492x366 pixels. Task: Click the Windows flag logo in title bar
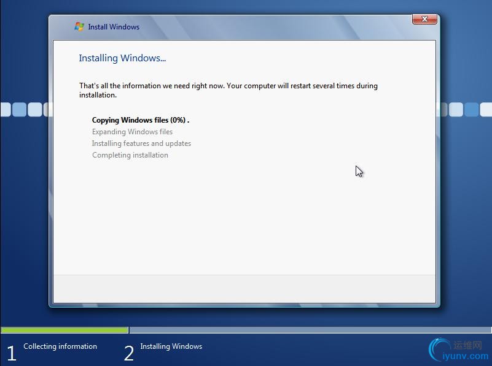click(79, 26)
